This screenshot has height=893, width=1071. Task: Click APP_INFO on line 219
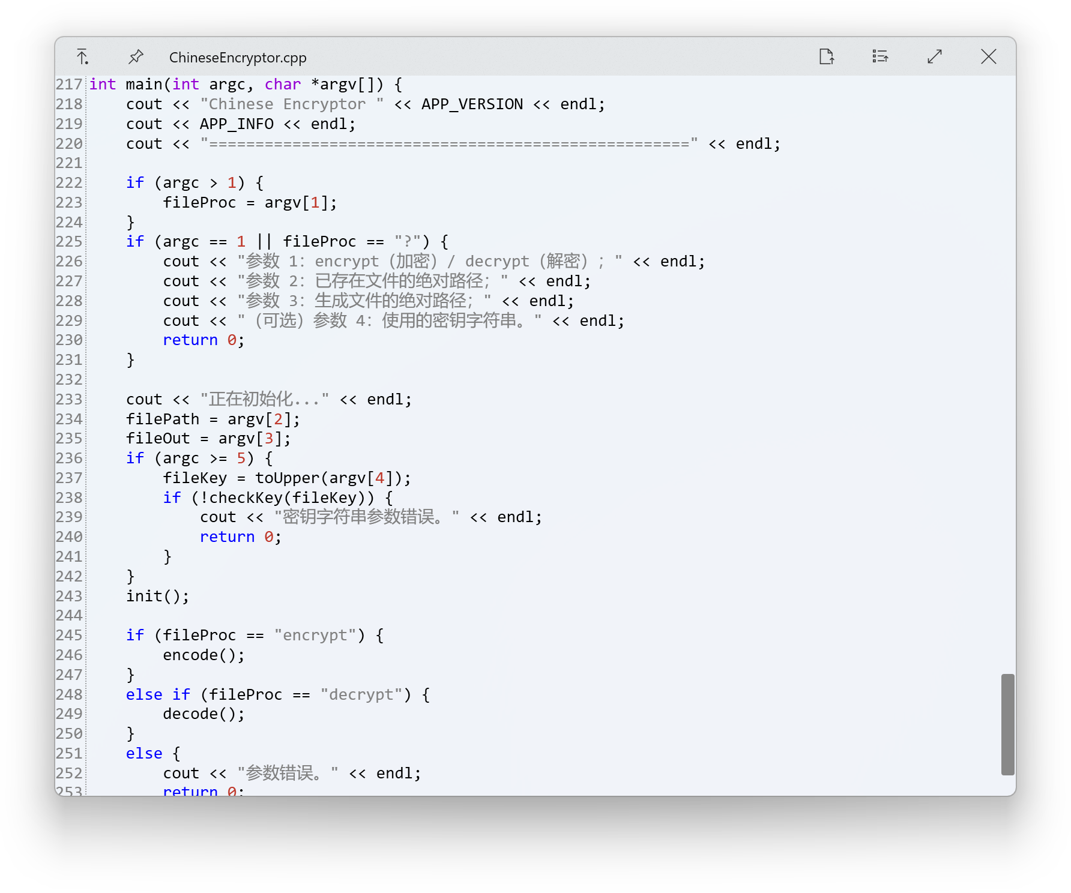[237, 124]
